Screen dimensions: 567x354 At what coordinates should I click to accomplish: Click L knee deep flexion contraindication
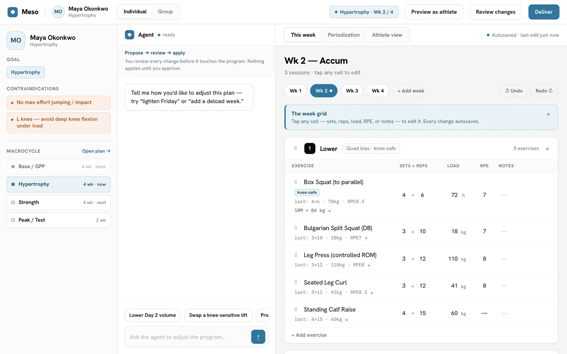(x=58, y=123)
